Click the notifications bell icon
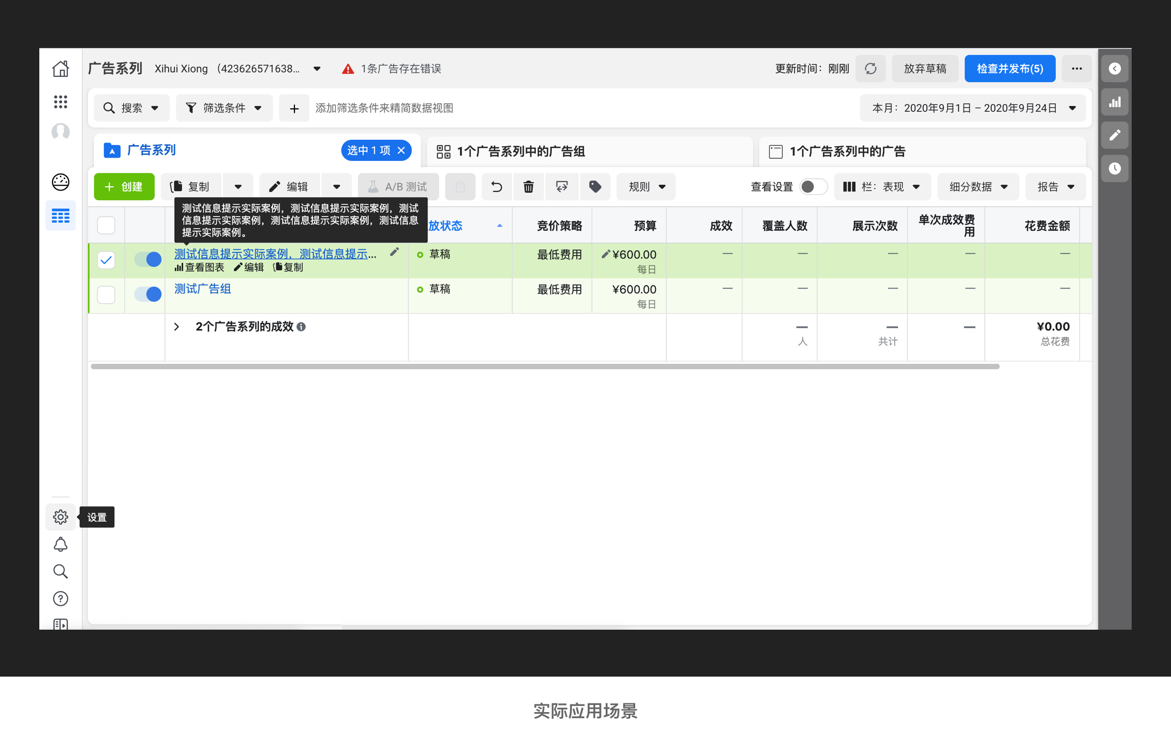 61,545
